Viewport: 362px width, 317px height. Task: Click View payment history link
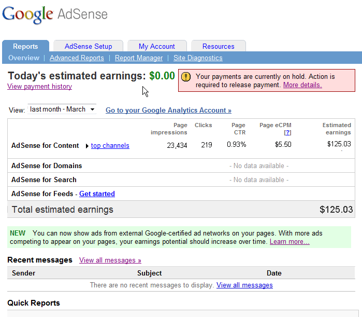39,87
